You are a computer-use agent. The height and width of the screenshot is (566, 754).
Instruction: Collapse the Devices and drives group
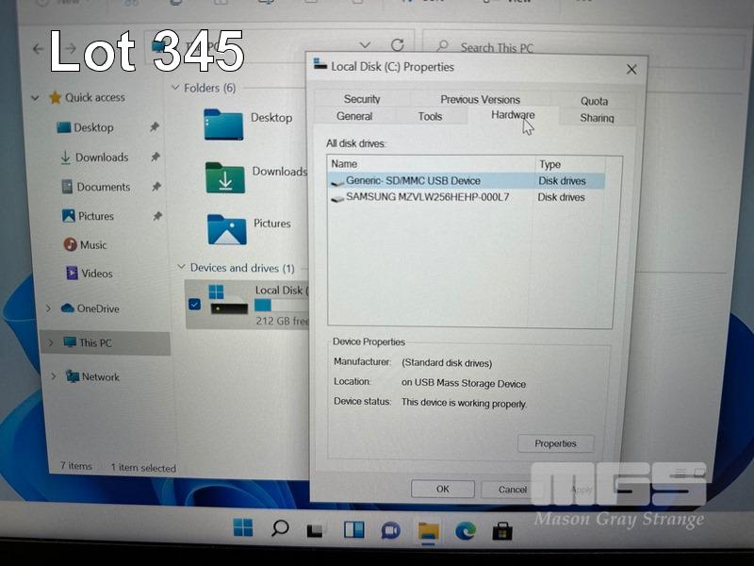(x=181, y=268)
